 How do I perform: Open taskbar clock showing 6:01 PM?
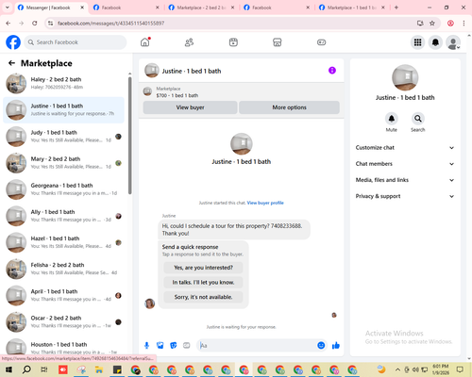(x=441, y=369)
